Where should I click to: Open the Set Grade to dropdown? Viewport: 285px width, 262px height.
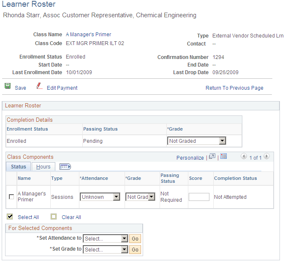tap(124, 250)
